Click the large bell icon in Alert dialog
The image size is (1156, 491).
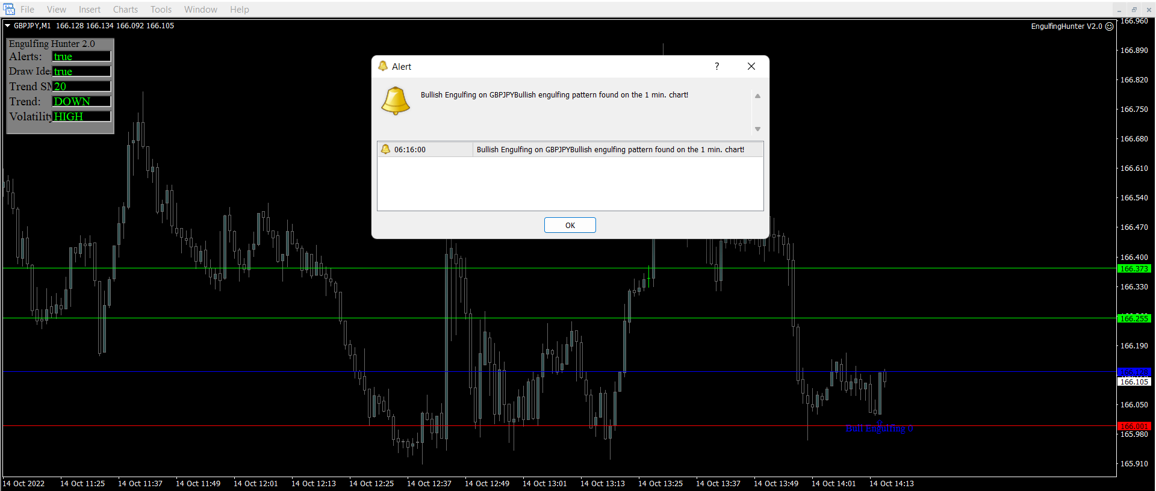pyautogui.click(x=395, y=100)
